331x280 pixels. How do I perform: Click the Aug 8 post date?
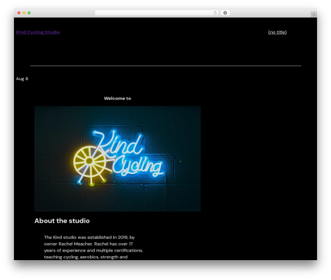coord(22,79)
